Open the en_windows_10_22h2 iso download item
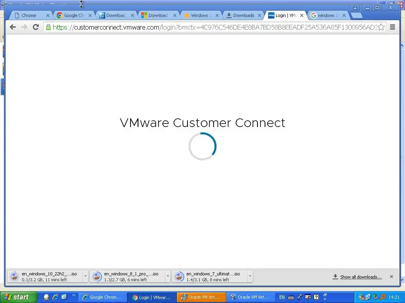Viewport: 405px width, 303px height. pyautogui.click(x=45, y=277)
